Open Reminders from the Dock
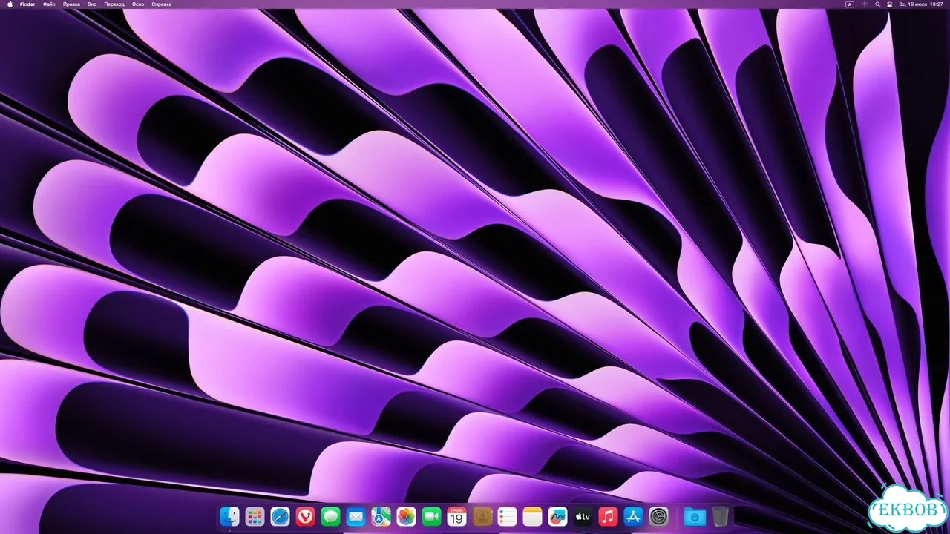Viewport: 950px width, 534px height. click(507, 516)
